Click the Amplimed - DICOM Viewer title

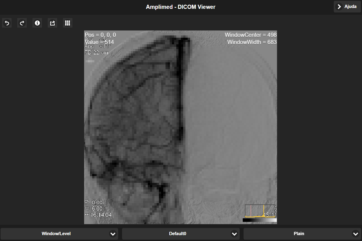180,7
